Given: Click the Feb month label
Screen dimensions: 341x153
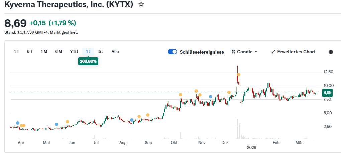Looking at the screenshot, I should pyautogui.click(x=276, y=143).
